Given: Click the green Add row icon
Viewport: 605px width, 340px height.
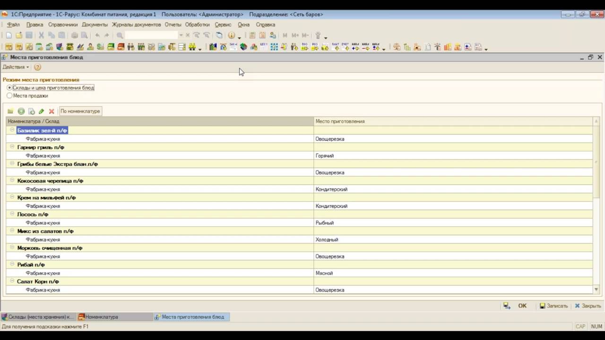Looking at the screenshot, I should coord(21,111).
